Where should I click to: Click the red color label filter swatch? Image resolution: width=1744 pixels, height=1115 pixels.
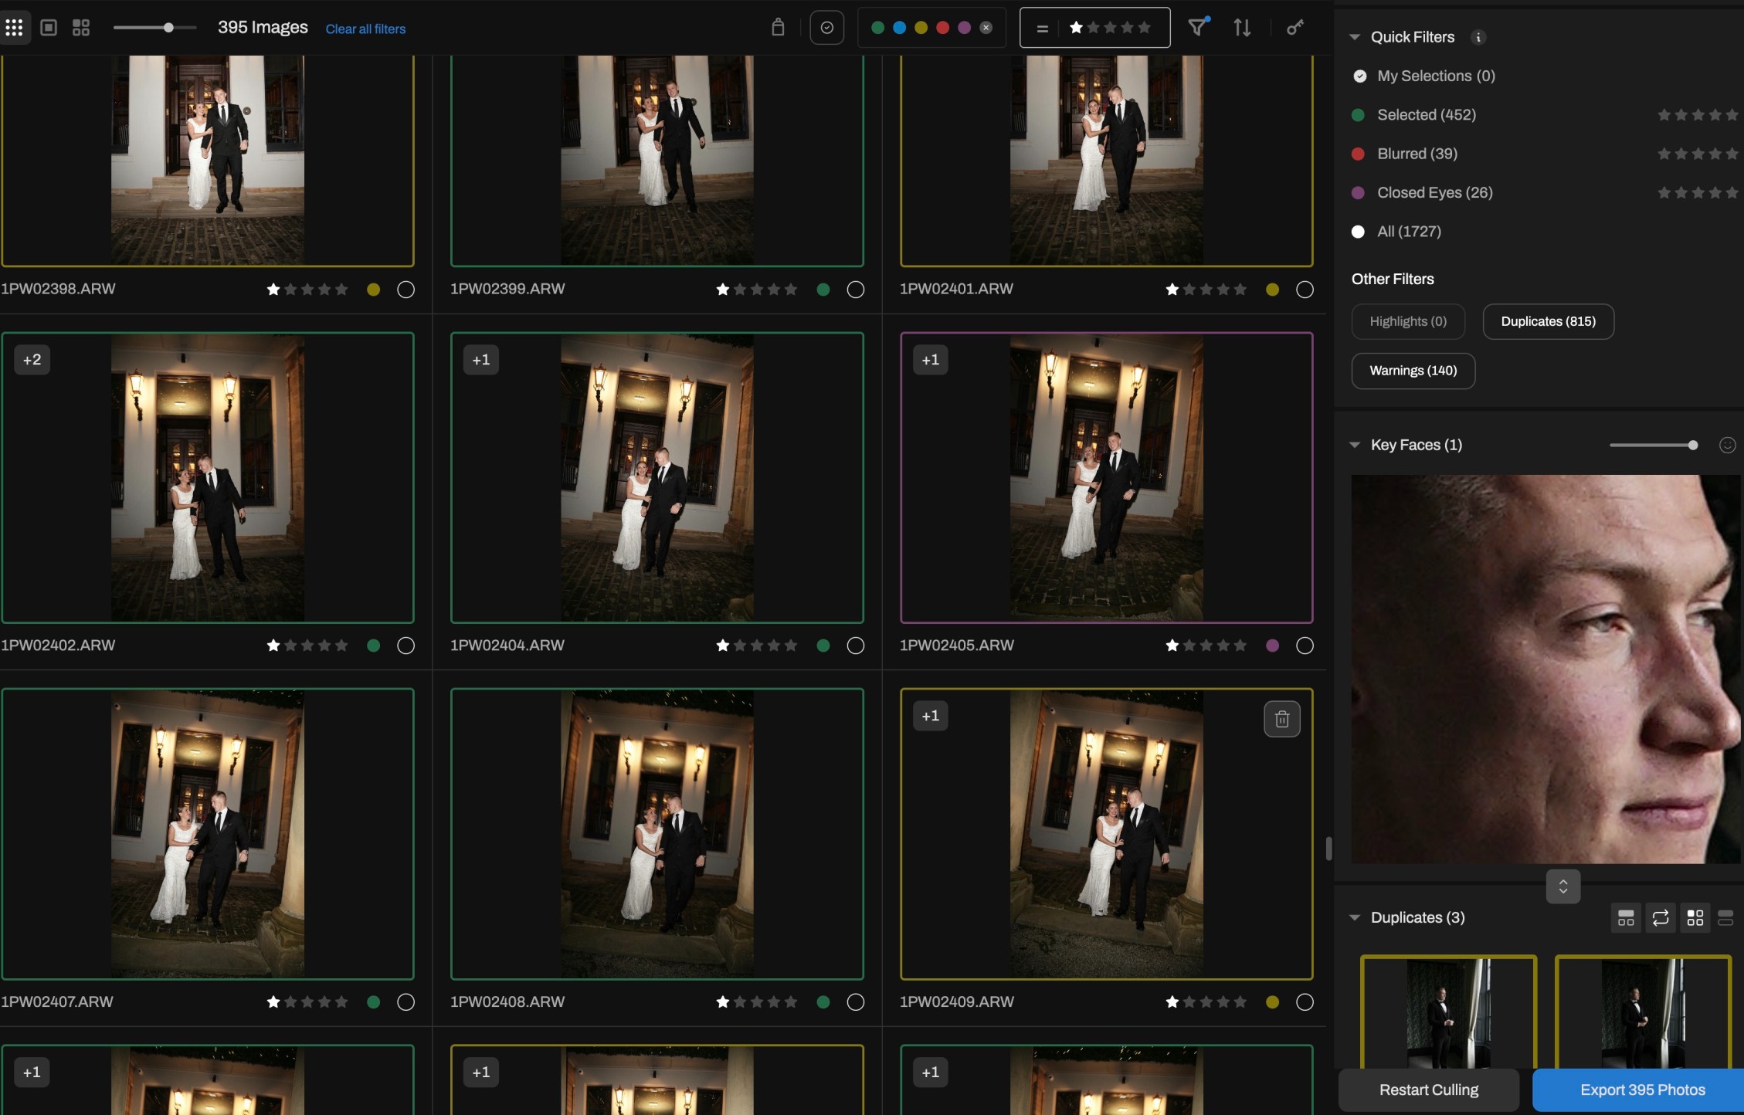click(942, 28)
